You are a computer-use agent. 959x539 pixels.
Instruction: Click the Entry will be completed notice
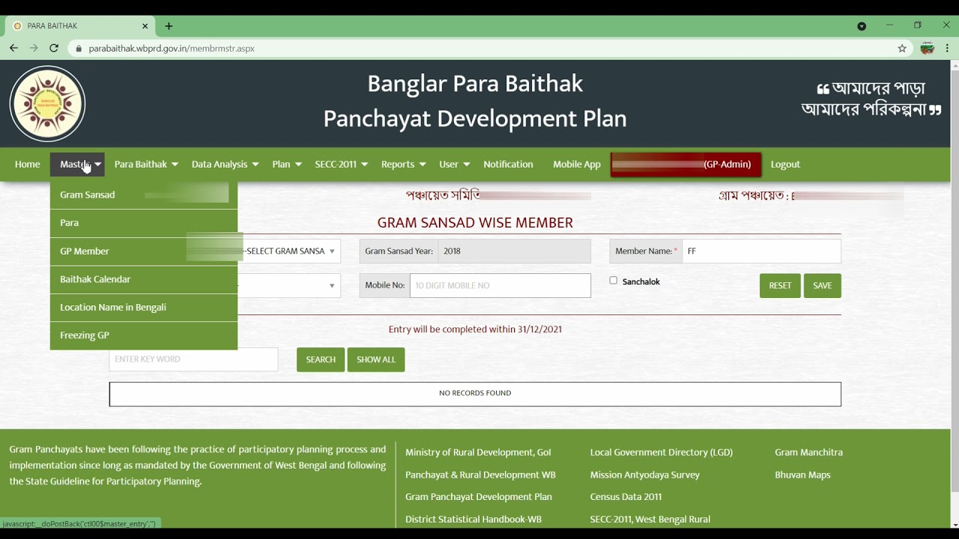pos(475,329)
